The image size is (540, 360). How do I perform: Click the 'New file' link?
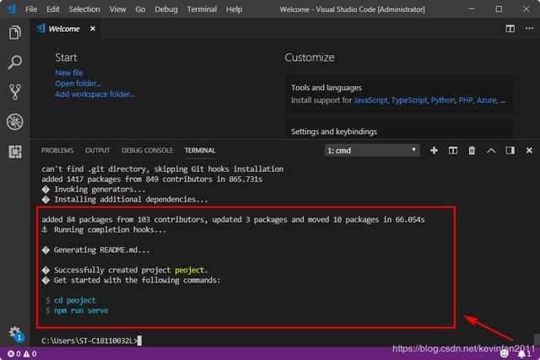(x=69, y=73)
